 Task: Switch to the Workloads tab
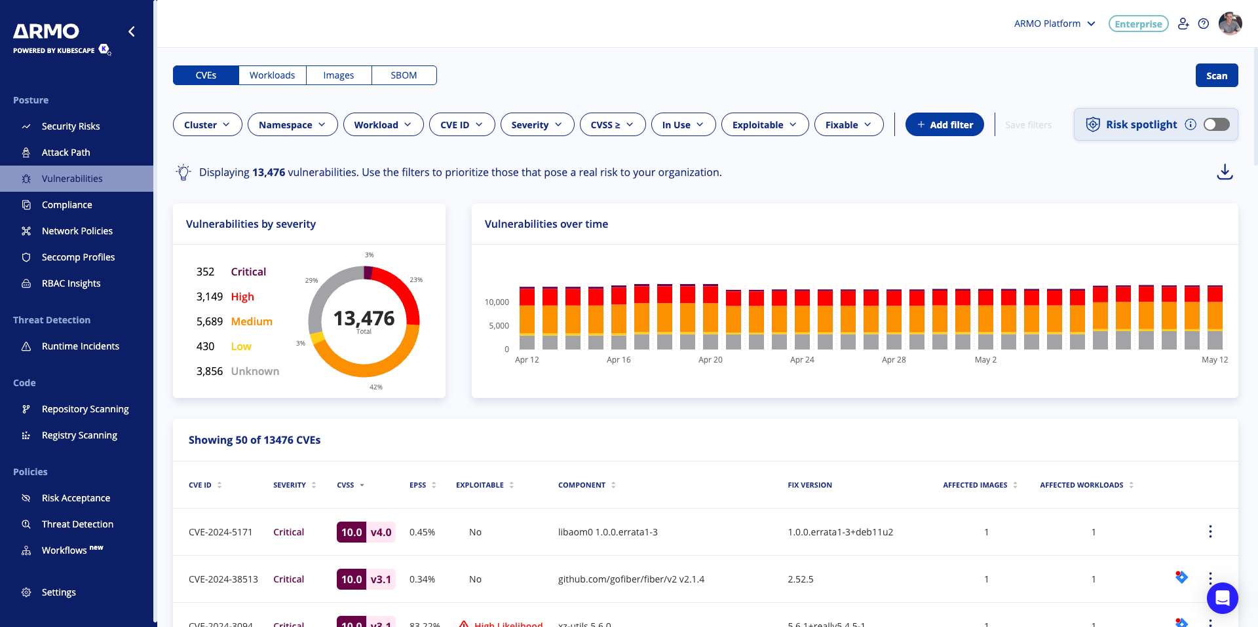pyautogui.click(x=272, y=75)
